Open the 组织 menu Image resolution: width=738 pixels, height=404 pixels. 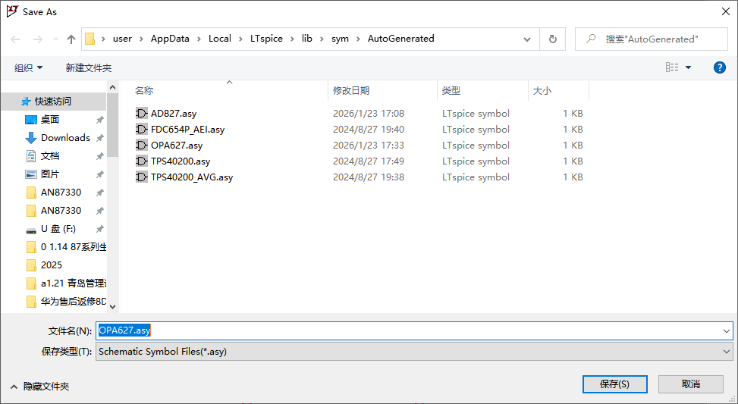tap(28, 67)
